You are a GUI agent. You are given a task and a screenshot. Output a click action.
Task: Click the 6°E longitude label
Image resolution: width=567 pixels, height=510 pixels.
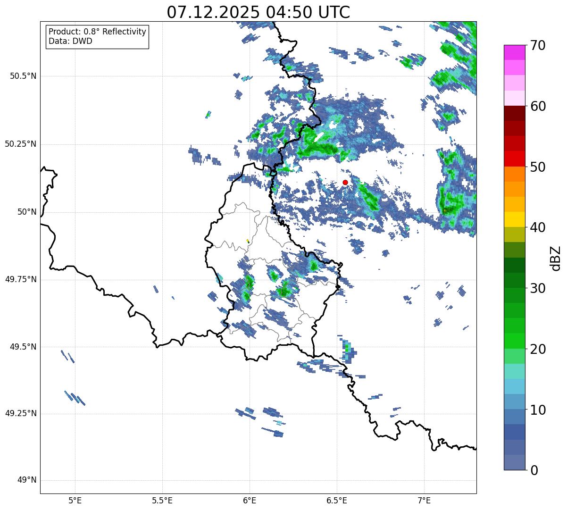click(x=250, y=500)
